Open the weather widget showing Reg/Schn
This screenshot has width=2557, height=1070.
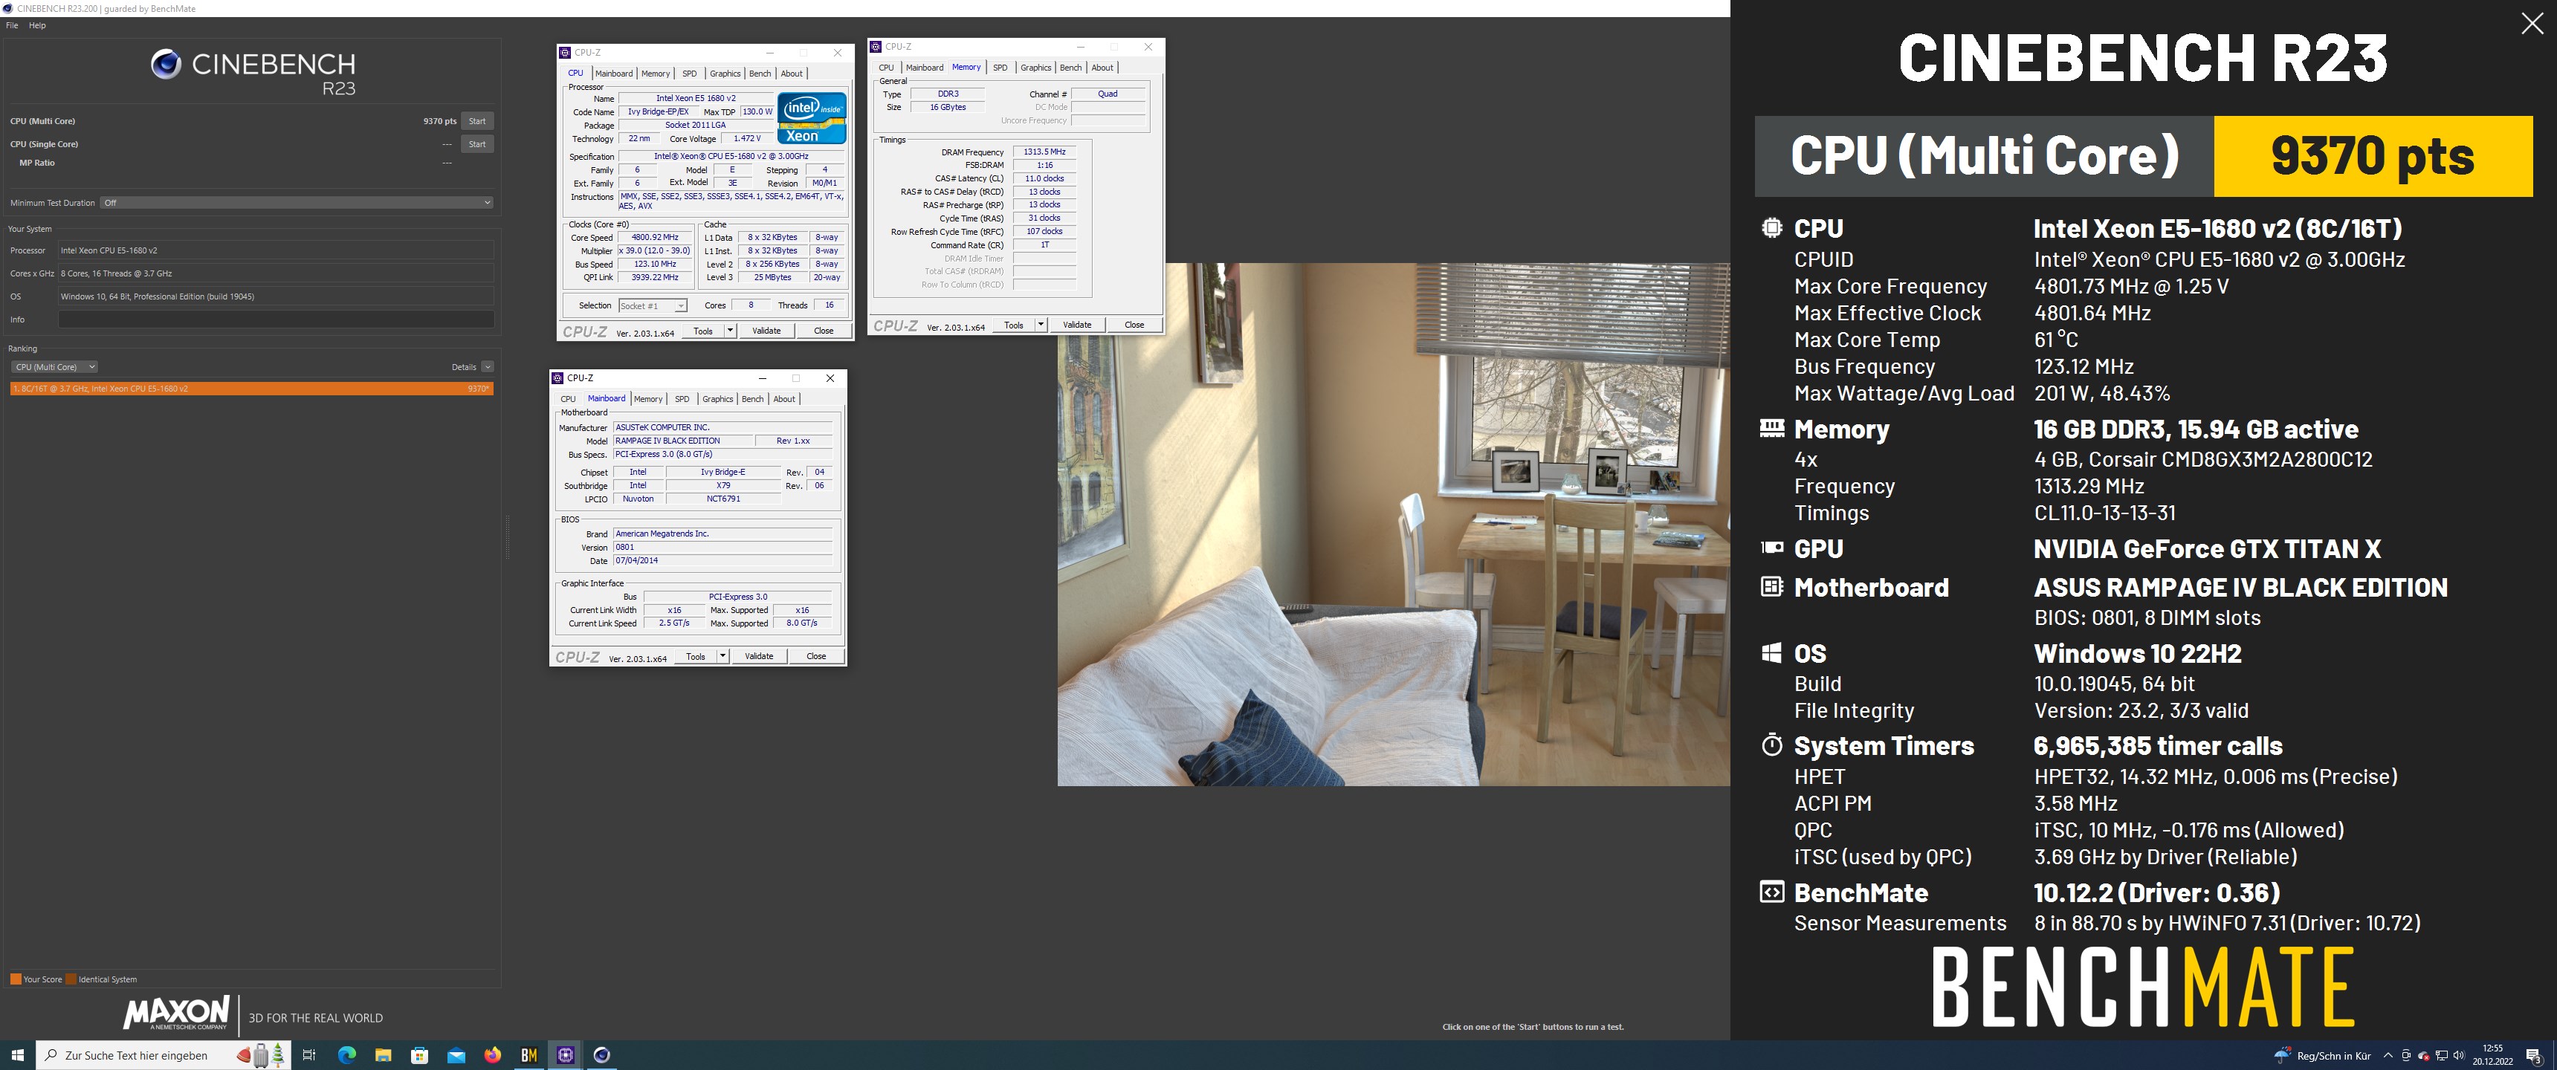point(2323,1055)
